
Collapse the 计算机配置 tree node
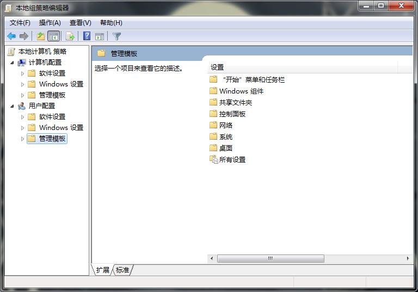(x=12, y=63)
